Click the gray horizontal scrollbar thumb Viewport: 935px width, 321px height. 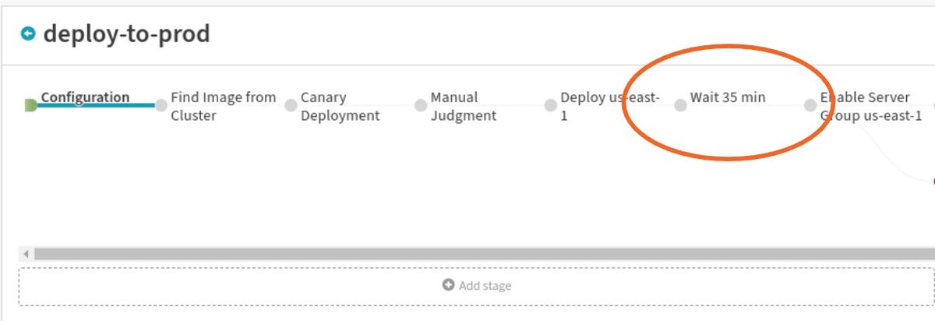[485, 254]
